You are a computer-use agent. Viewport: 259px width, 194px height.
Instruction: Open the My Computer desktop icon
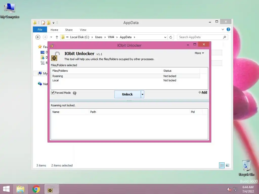10,10
